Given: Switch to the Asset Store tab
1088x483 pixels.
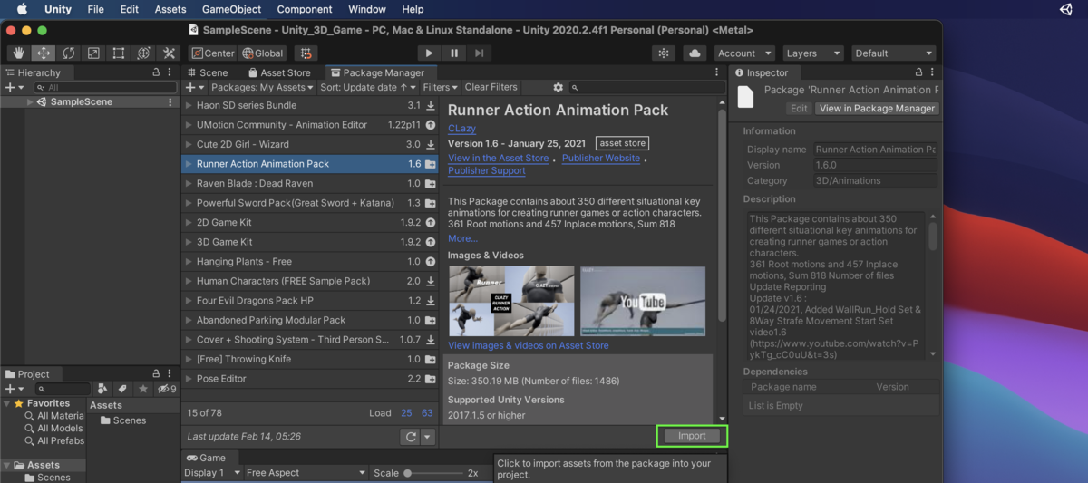Looking at the screenshot, I should point(279,72).
